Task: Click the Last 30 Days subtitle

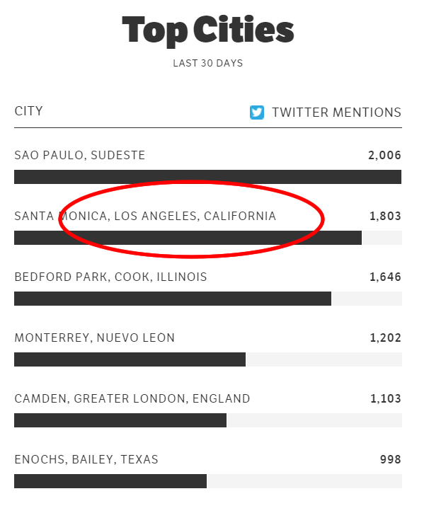Action: 207,64
